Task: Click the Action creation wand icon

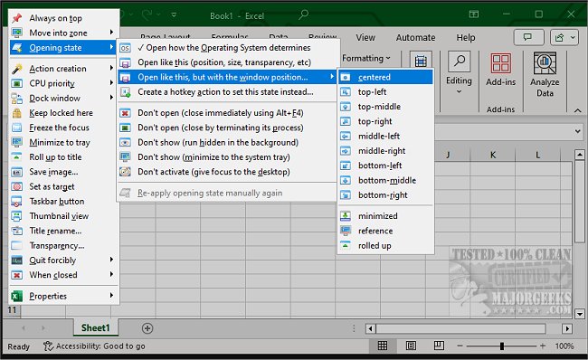Action: click(17, 69)
